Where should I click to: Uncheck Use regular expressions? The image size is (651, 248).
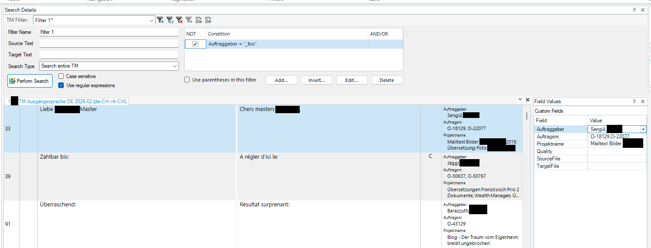(61, 85)
